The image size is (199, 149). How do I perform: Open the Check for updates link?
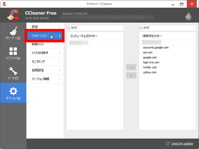pos(182,144)
